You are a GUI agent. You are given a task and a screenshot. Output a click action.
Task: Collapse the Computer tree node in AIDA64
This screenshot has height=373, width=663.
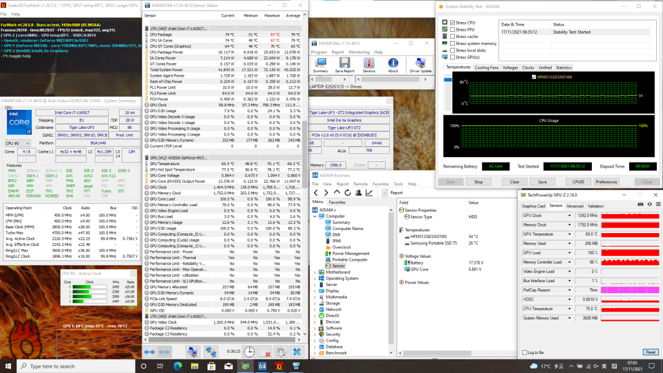point(315,217)
